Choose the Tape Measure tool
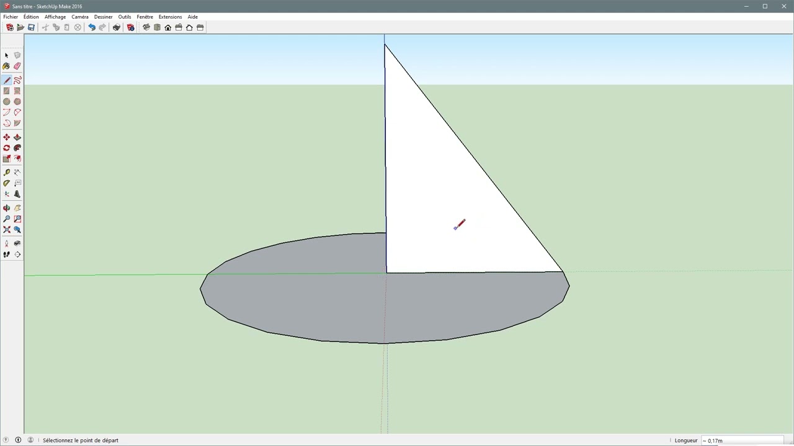Image resolution: width=794 pixels, height=446 pixels. coord(7,172)
